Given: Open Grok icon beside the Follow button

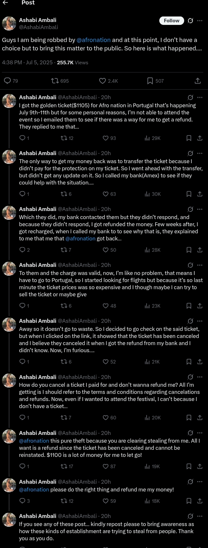Looking at the screenshot, I should pyautogui.click(x=191, y=21).
